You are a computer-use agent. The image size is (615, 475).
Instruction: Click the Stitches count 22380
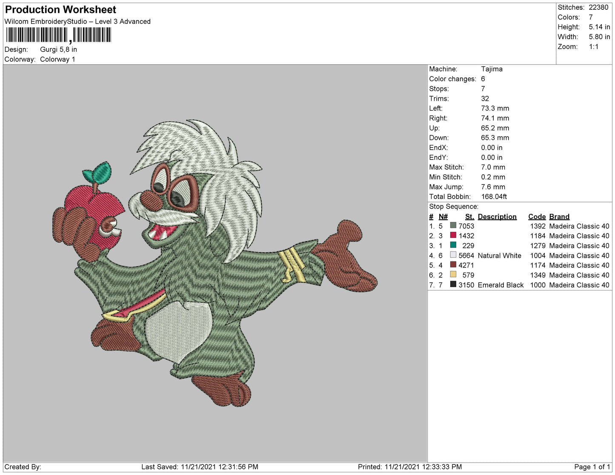click(x=598, y=7)
